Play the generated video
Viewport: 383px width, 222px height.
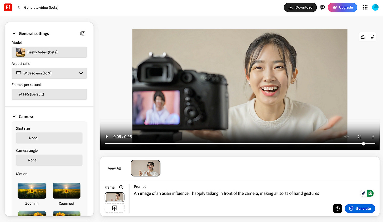(x=107, y=137)
